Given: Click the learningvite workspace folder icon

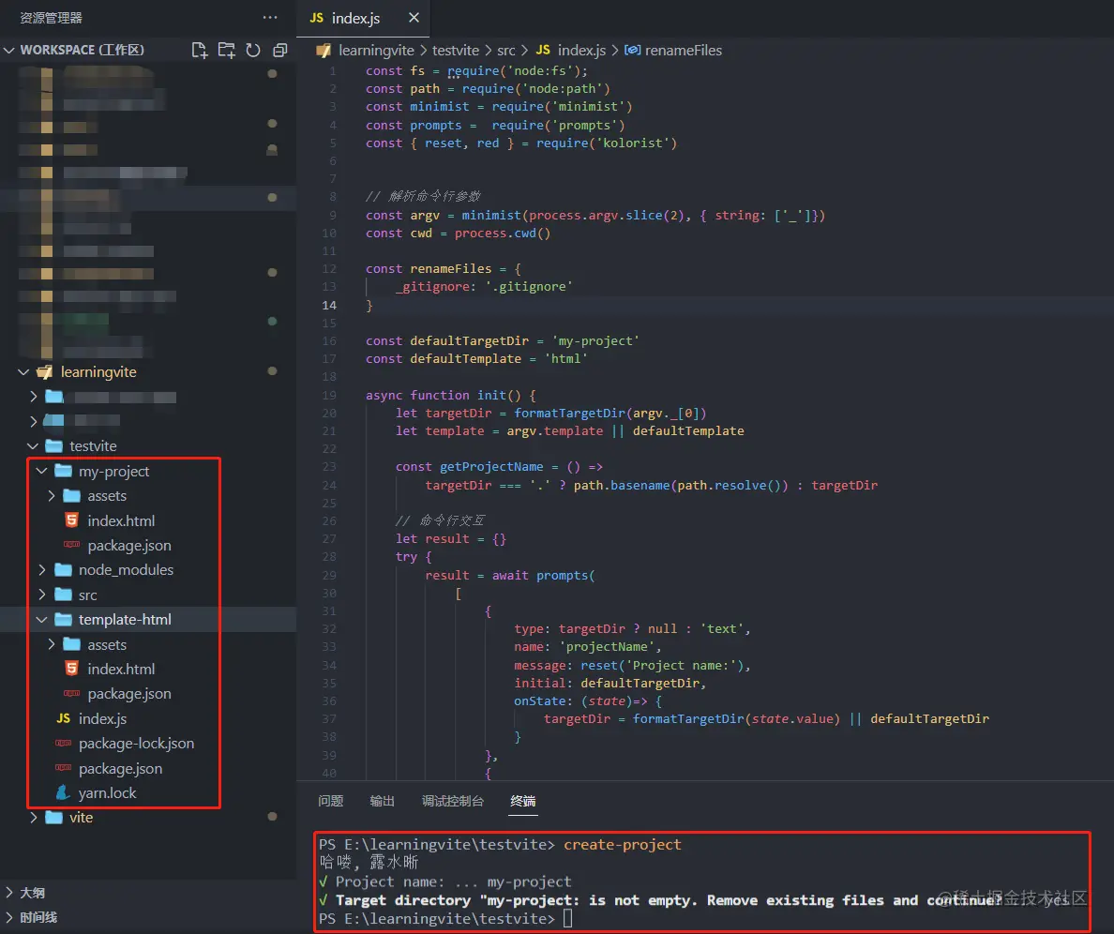Looking at the screenshot, I should click(45, 371).
